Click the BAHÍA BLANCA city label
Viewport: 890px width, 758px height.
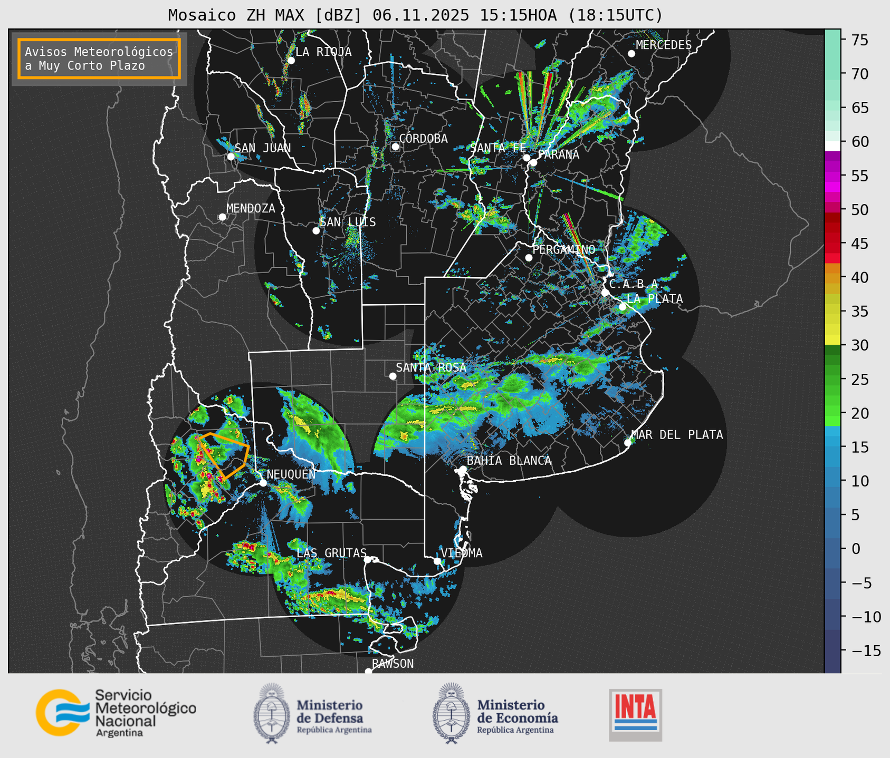[x=509, y=461]
